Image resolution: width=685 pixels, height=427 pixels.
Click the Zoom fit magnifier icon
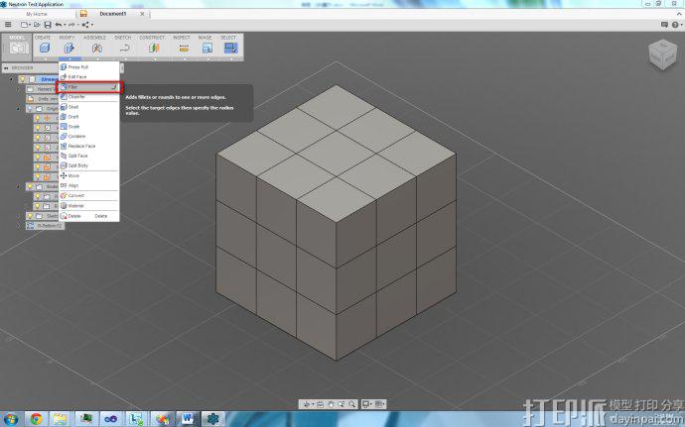pos(351,404)
